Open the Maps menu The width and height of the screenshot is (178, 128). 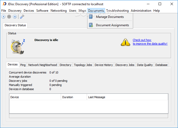[83, 11]
